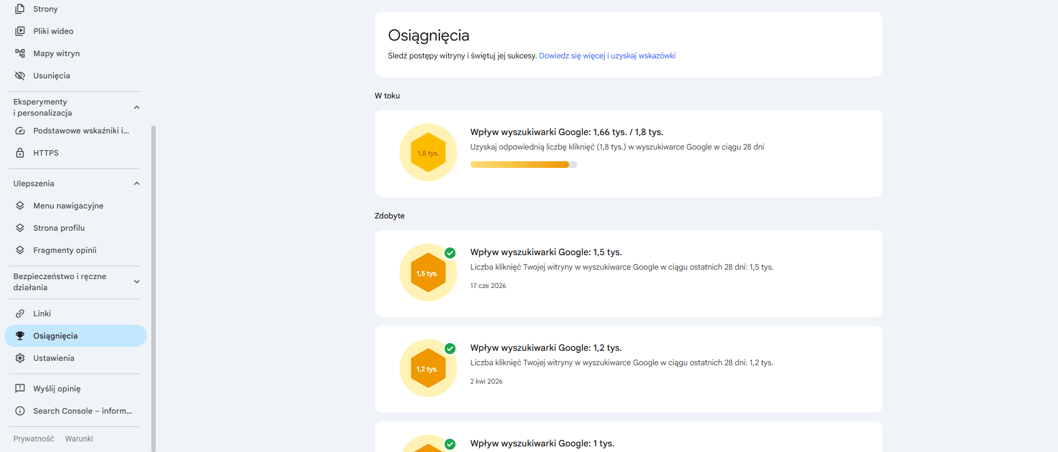Click the sidebar vertical scrollbar
The image size is (1058, 452).
pos(154,289)
